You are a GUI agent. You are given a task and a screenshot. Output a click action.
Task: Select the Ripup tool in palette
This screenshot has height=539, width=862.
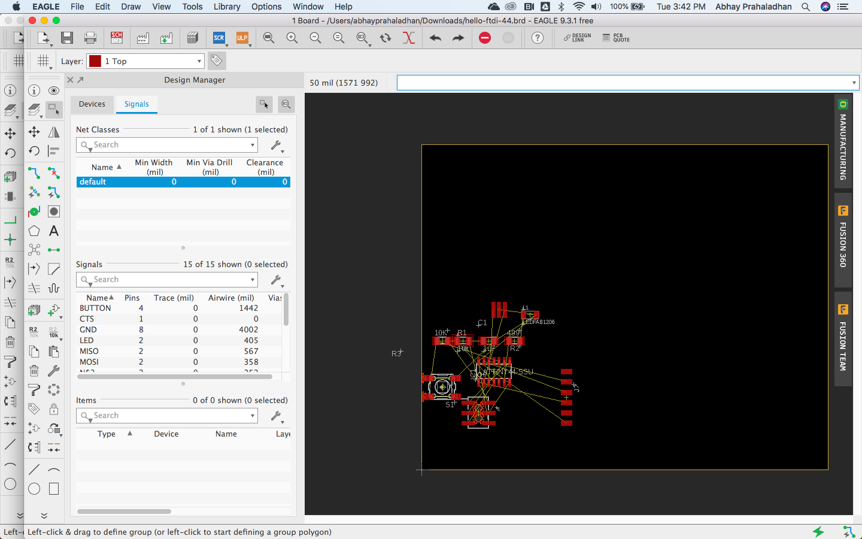54,173
